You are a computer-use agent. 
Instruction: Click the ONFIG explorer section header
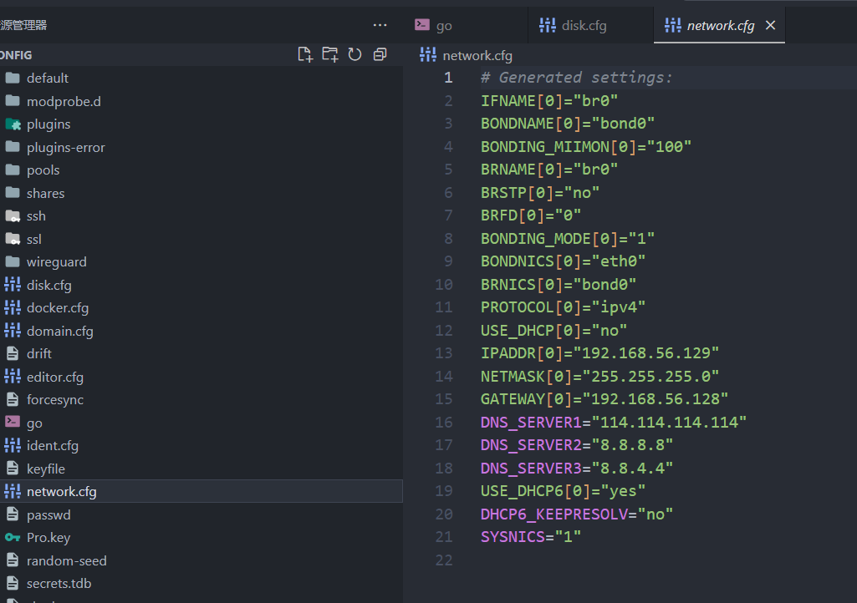[201, 55]
